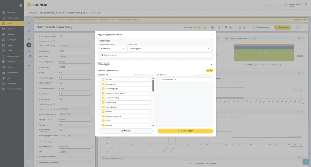
Task: Close the Rapportage samenstellen dialog
Action: (x=212, y=34)
